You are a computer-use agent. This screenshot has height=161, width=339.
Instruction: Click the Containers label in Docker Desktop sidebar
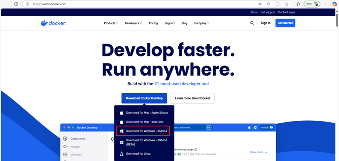(78, 139)
